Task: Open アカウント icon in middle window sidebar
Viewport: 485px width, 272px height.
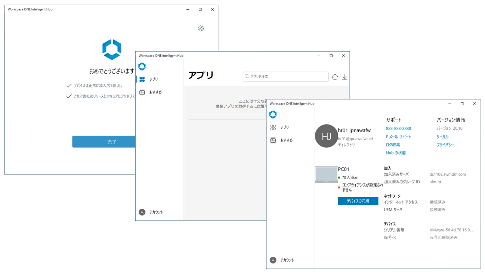Action: [142, 212]
